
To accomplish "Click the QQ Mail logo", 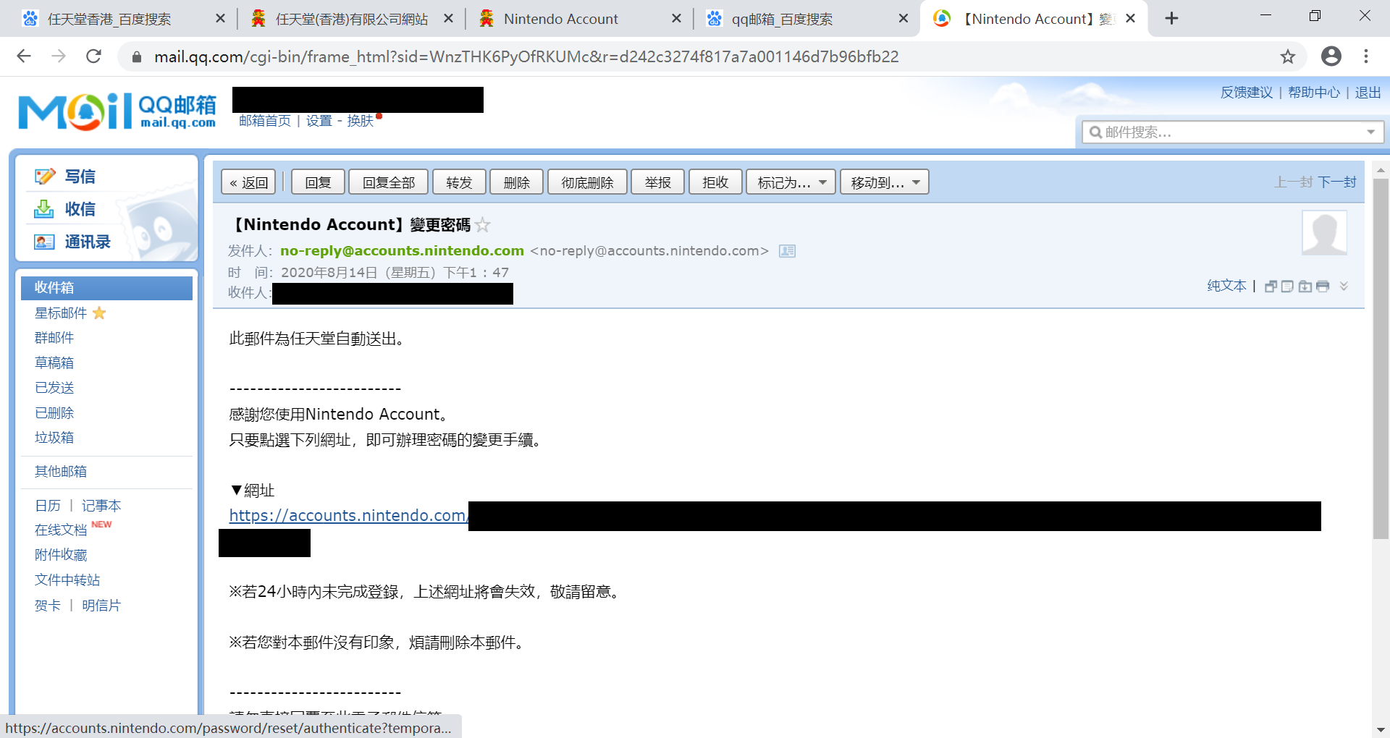I will (x=117, y=111).
